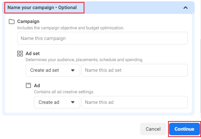Open the Create ad set dropdown
The image size is (201, 139).
53,70
